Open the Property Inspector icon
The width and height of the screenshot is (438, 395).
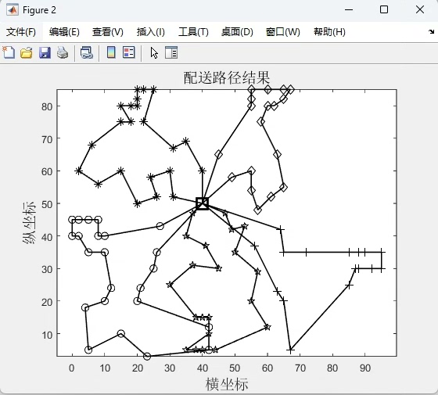171,52
